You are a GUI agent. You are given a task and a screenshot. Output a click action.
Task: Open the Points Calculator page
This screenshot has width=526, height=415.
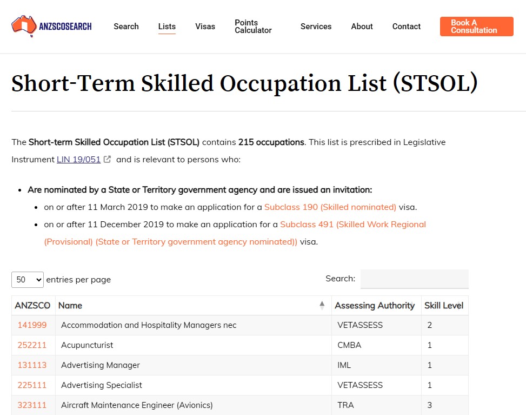click(253, 27)
